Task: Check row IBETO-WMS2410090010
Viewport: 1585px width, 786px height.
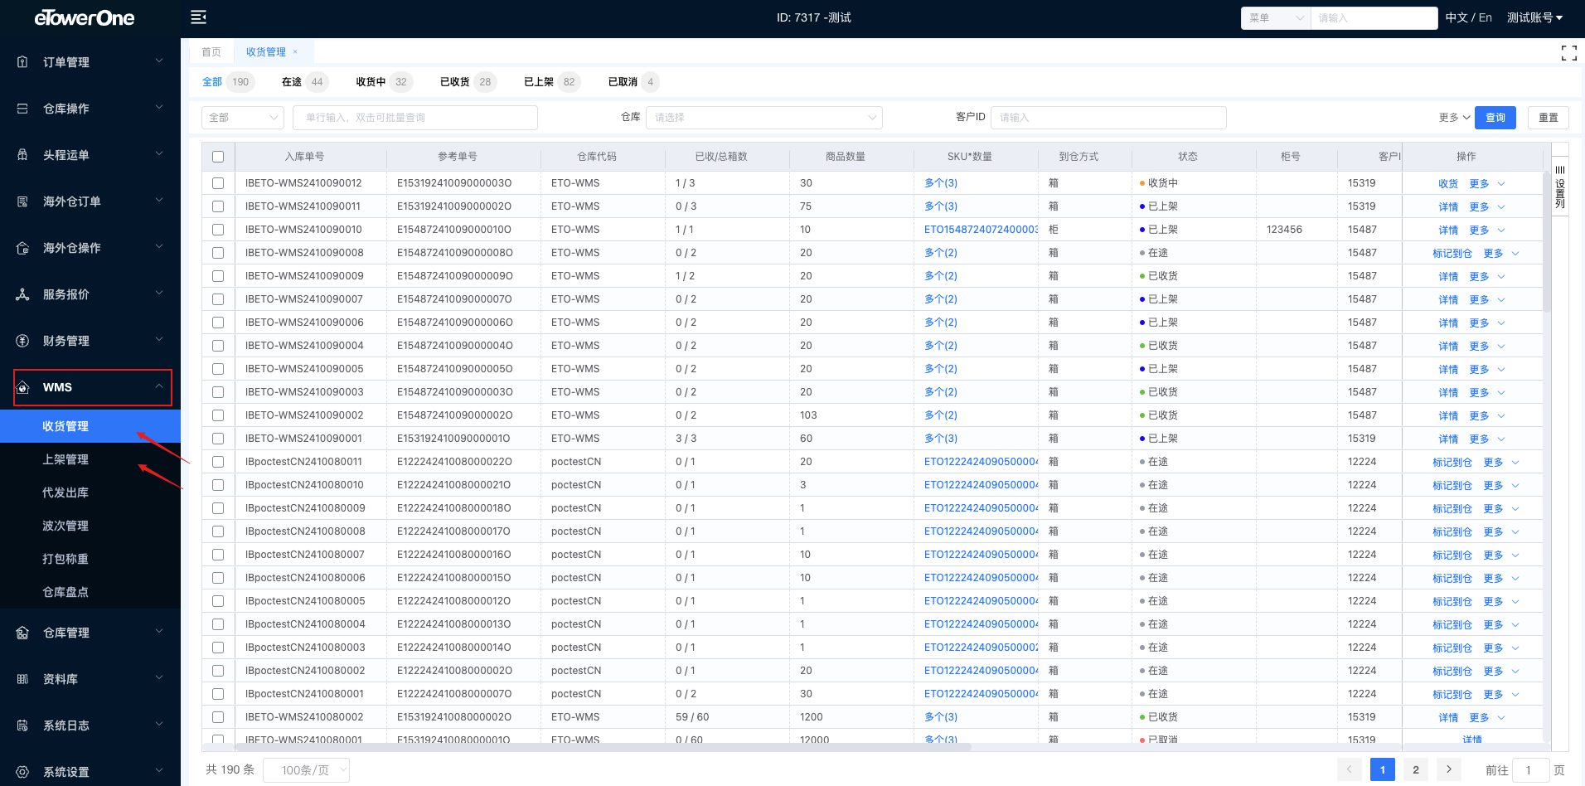Action: 218,230
